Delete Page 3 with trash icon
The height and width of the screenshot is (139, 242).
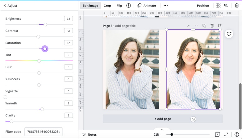[x=212, y=26]
